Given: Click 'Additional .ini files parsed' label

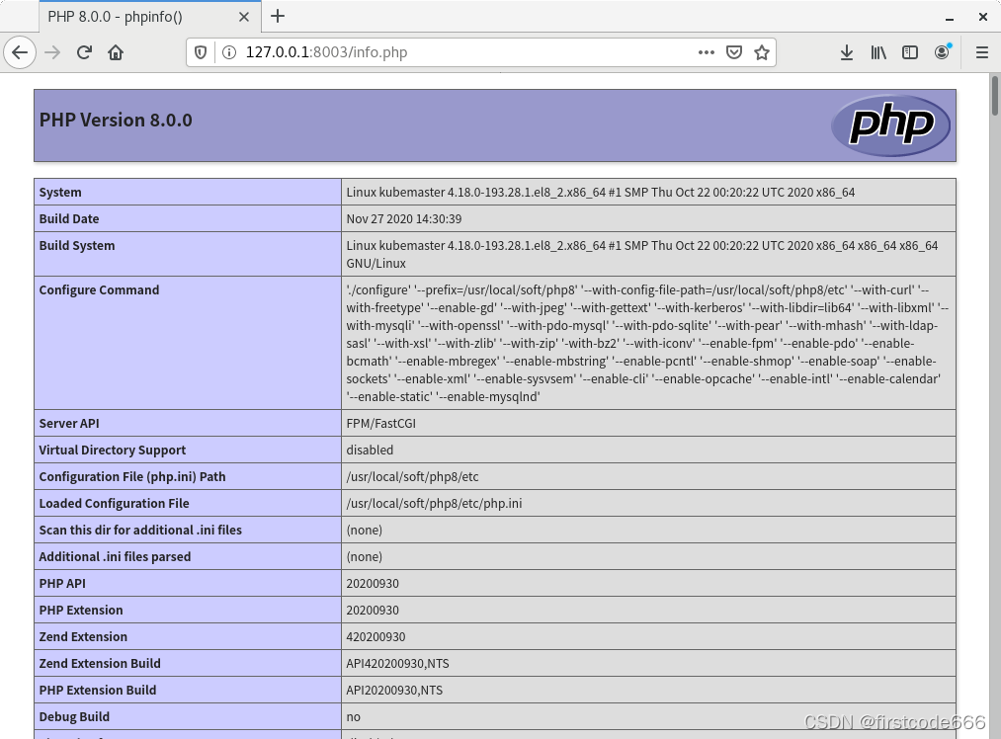Looking at the screenshot, I should pos(115,557).
